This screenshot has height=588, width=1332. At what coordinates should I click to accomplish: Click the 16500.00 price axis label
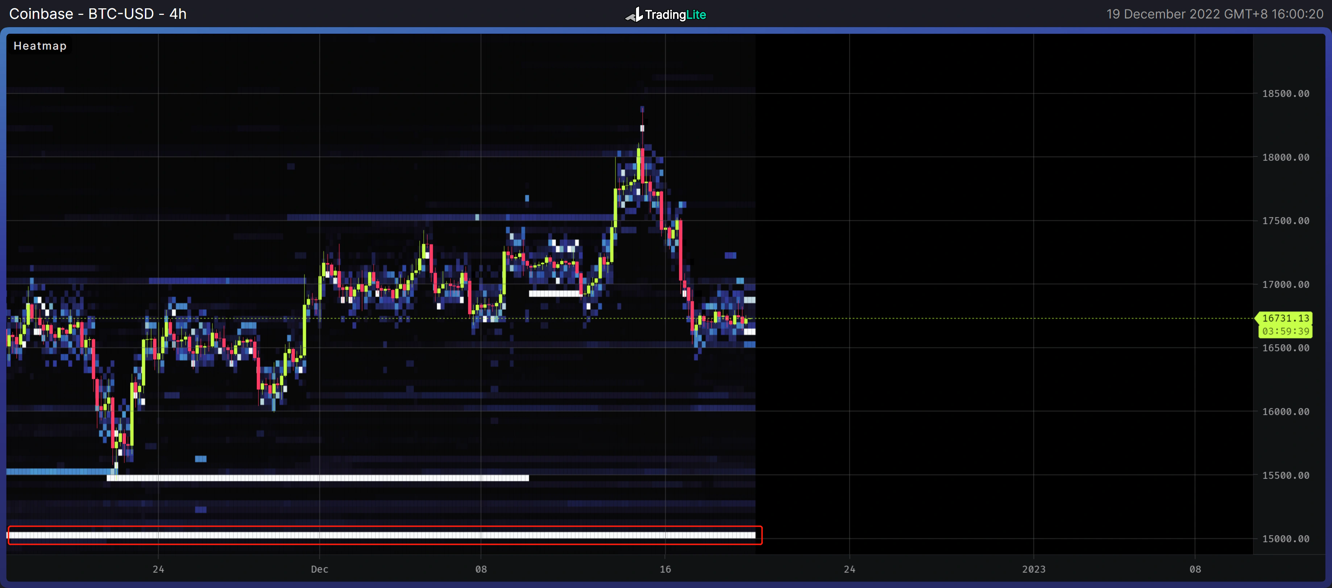point(1286,348)
